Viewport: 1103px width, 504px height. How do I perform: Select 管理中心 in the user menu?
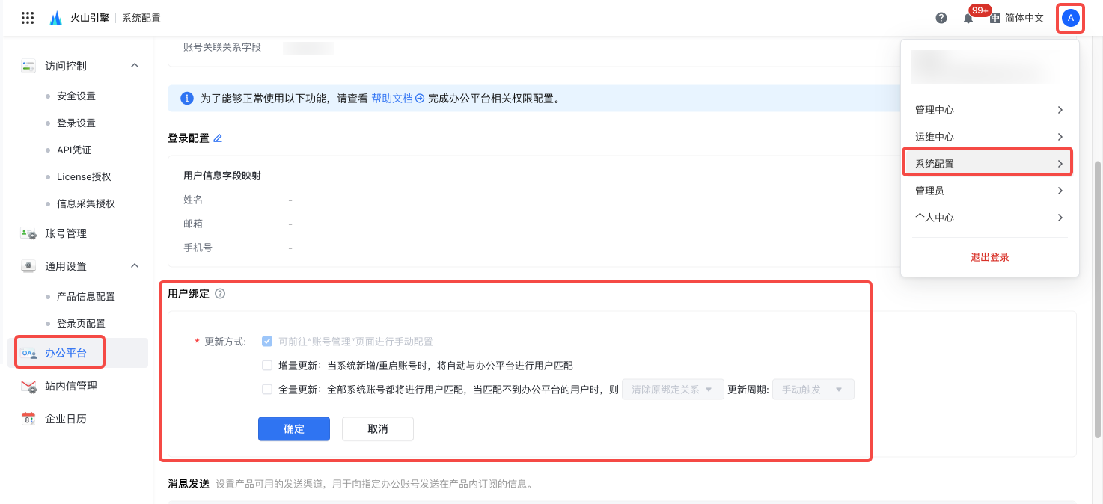pos(989,110)
